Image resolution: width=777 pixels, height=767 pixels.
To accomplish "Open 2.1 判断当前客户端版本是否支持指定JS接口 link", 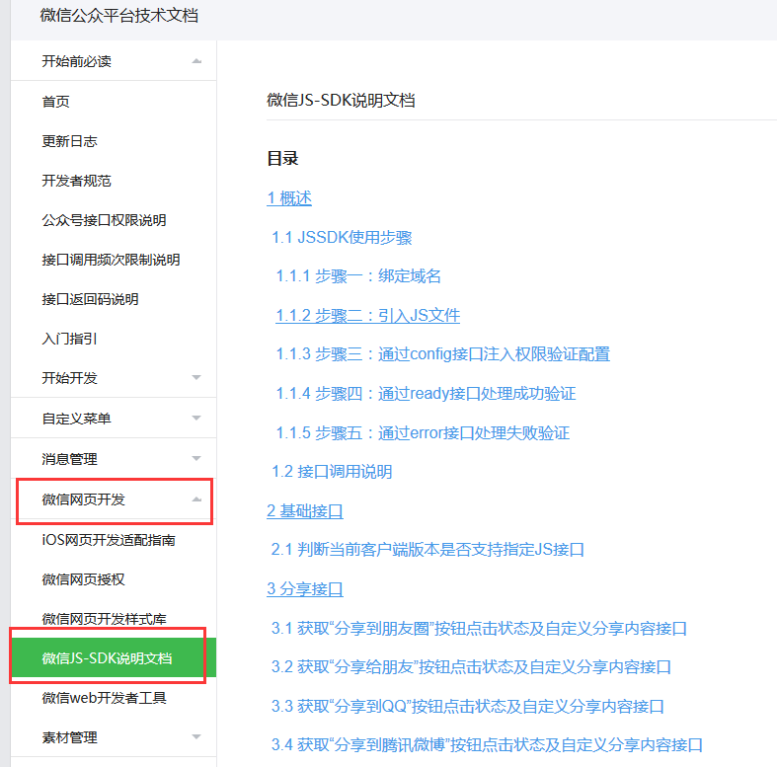I will point(427,550).
